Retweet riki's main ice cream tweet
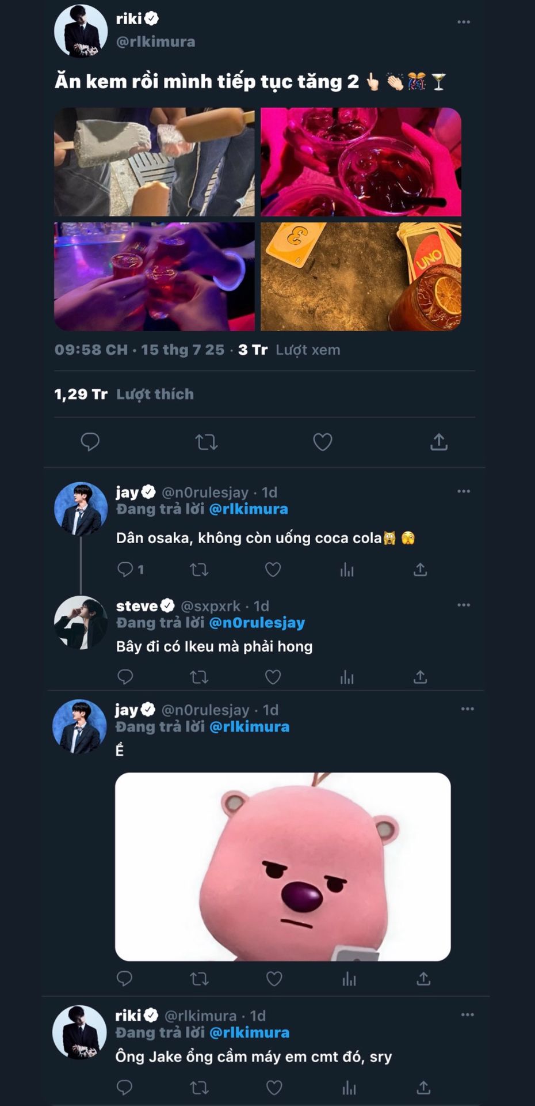 coord(206,442)
